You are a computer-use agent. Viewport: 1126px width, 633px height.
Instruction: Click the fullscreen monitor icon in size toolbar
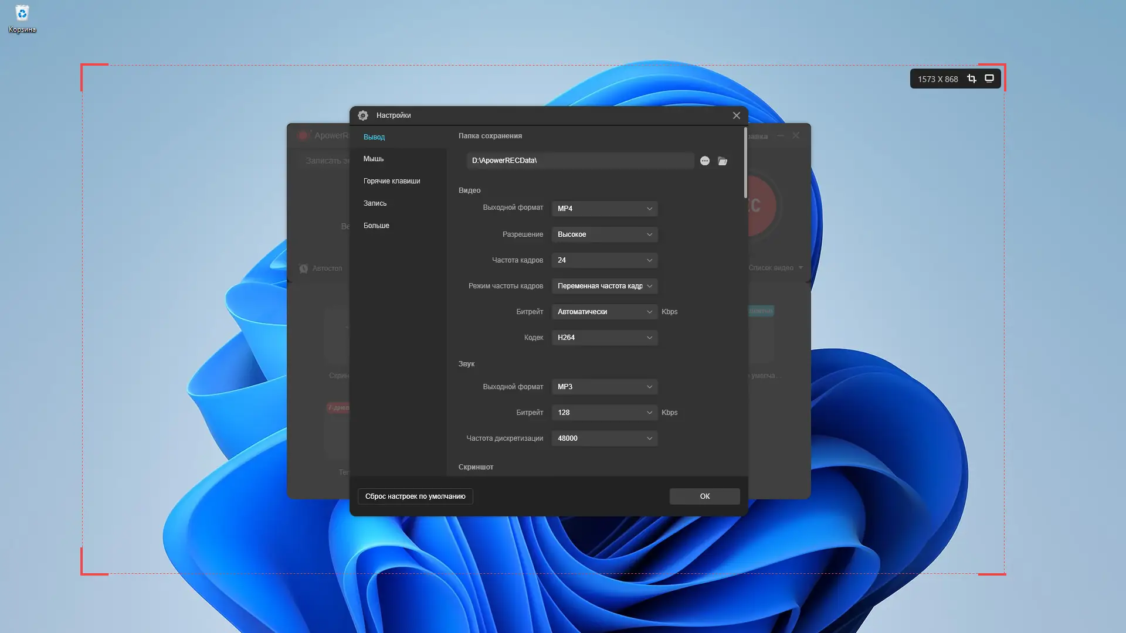tap(989, 79)
